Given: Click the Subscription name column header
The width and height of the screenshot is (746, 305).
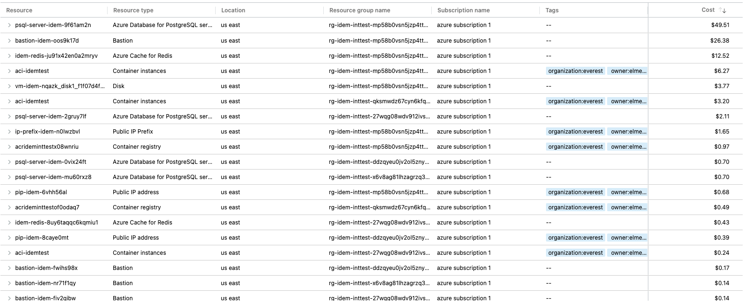Looking at the screenshot, I should point(464,10).
